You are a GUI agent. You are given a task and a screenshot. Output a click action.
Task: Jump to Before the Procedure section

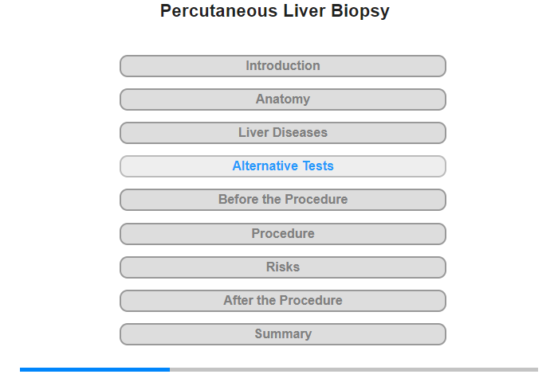coord(283,199)
